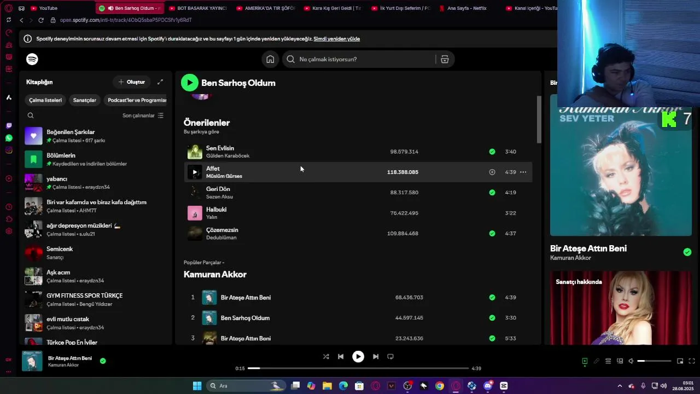
Task: Open connect to a device icon
Action: [620, 361]
